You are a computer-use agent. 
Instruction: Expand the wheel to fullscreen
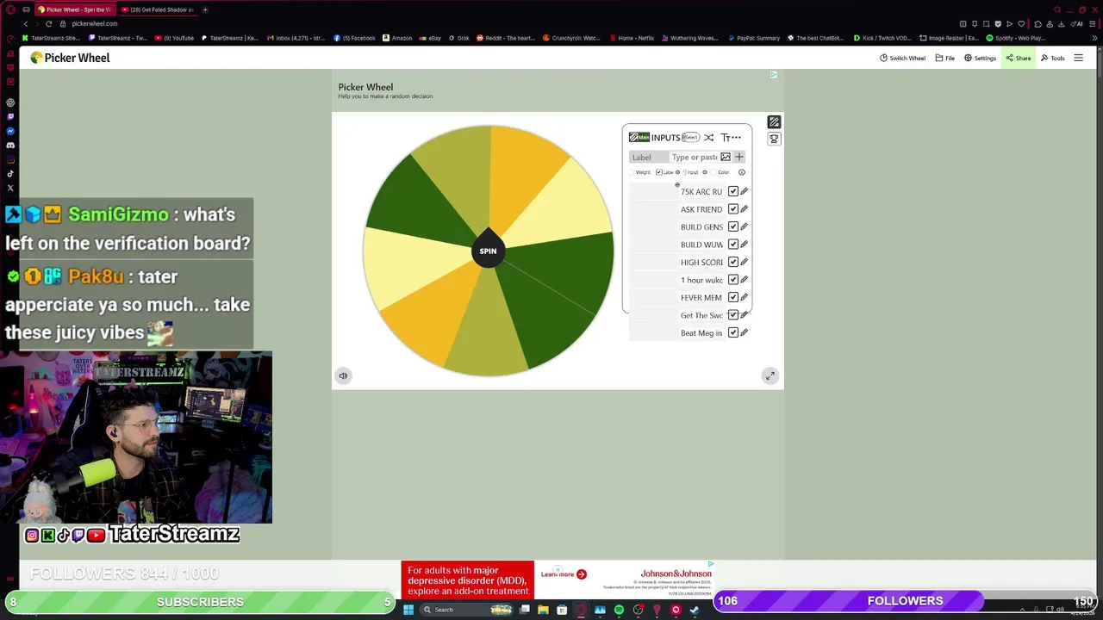(770, 375)
